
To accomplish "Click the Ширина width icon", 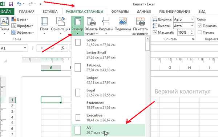I will click(155, 20).
